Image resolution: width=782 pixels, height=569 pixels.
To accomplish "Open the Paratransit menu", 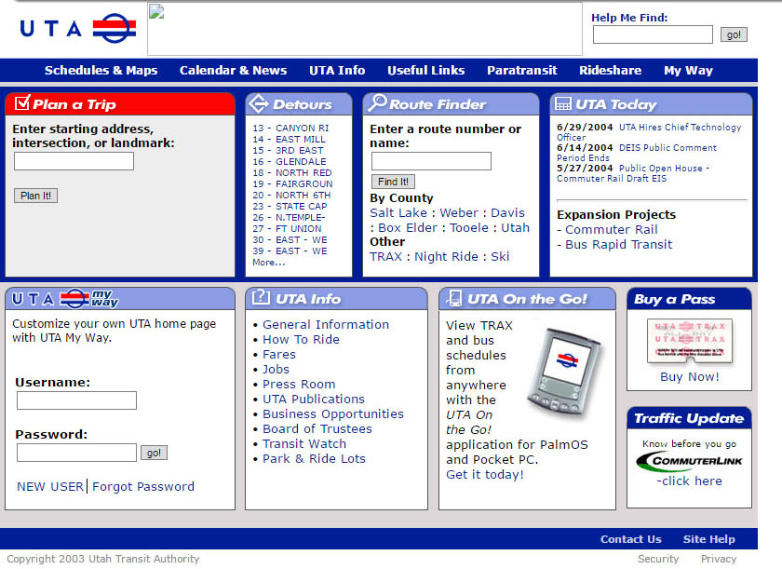I will [521, 71].
